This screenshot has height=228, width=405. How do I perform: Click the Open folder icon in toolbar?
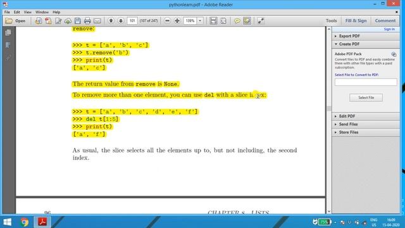pos(9,21)
